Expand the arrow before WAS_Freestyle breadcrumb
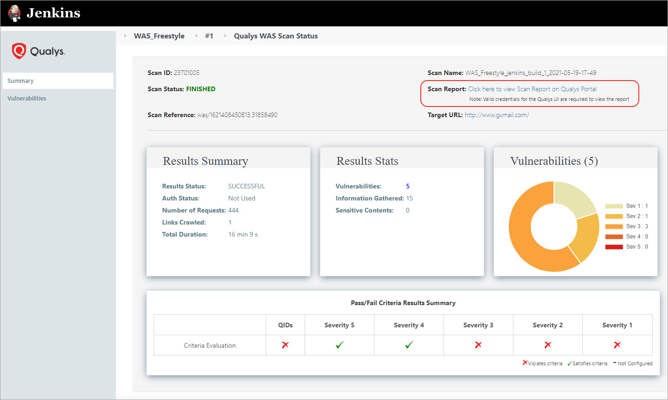Screen dimensions: 668x400 tap(125, 36)
